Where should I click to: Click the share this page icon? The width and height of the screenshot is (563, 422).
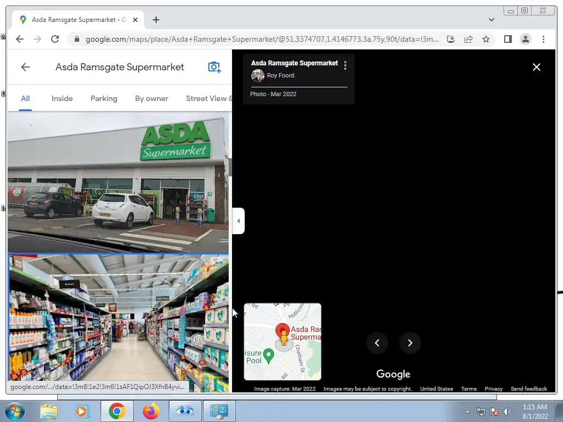tap(468, 39)
